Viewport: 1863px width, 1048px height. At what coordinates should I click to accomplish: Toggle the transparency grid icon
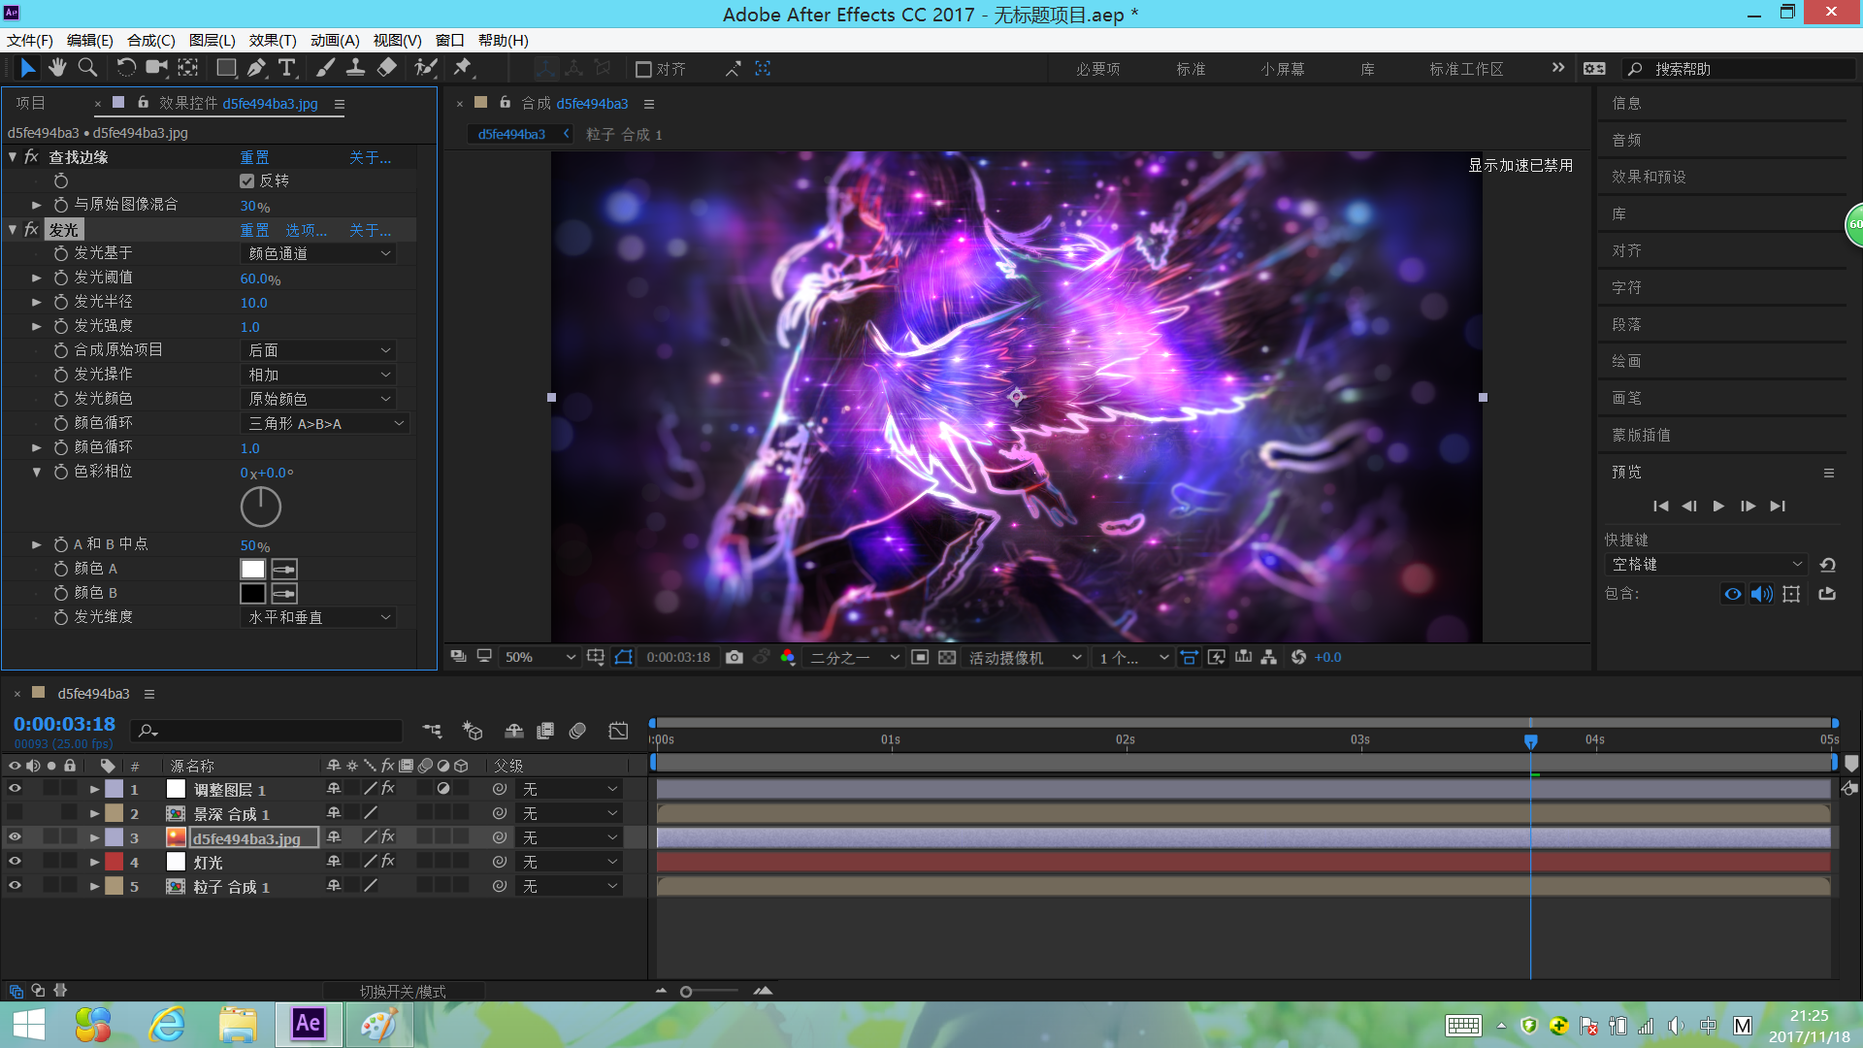pos(947,657)
